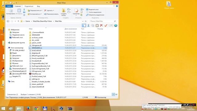Click the Cut scissors icon in the ribbon

click(24, 10)
